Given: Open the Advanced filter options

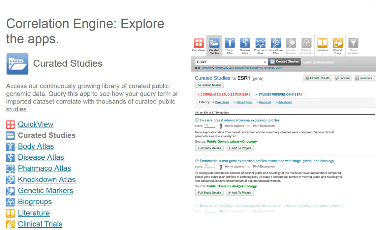Looking at the screenshot, I should pos(285,102).
